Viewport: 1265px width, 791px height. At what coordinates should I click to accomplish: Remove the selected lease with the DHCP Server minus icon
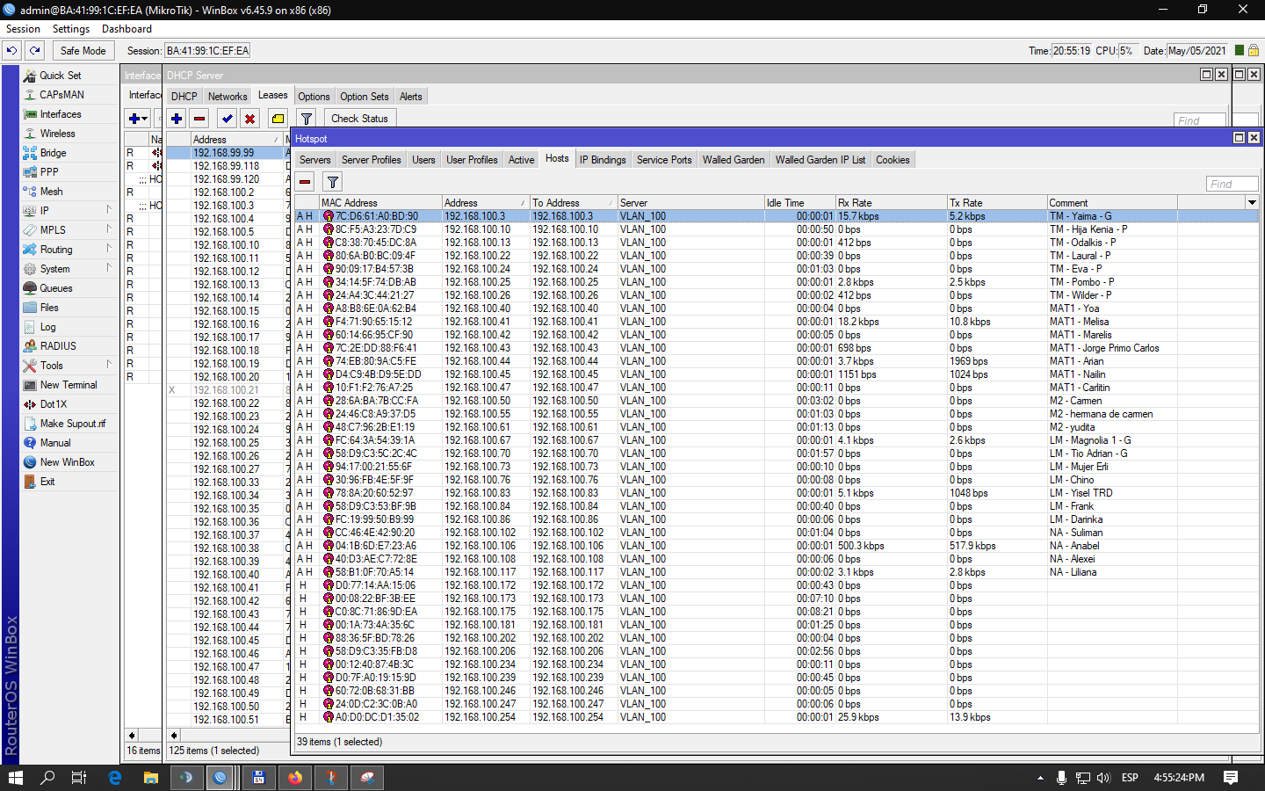click(199, 119)
